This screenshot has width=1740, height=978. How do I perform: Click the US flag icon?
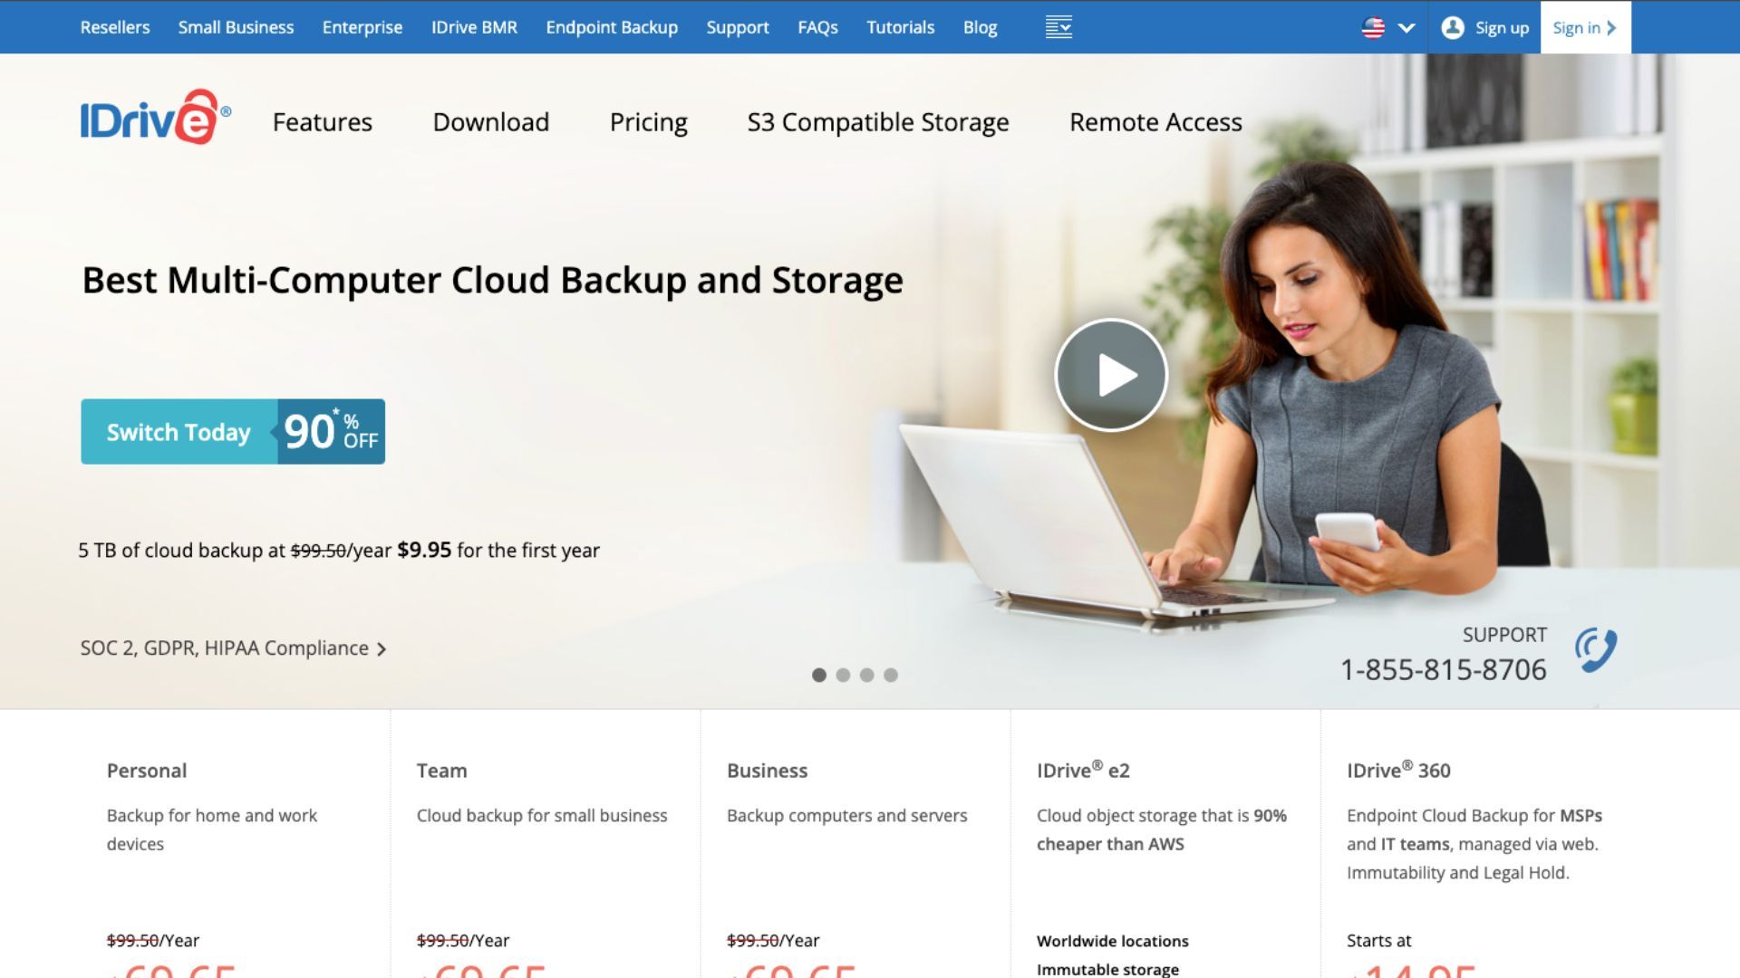pos(1373,27)
